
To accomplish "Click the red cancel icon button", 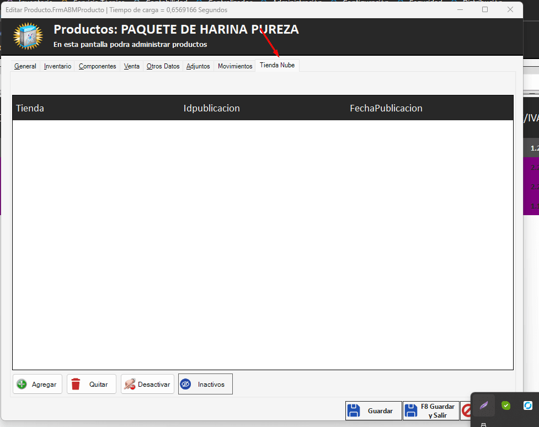I will [x=466, y=410].
